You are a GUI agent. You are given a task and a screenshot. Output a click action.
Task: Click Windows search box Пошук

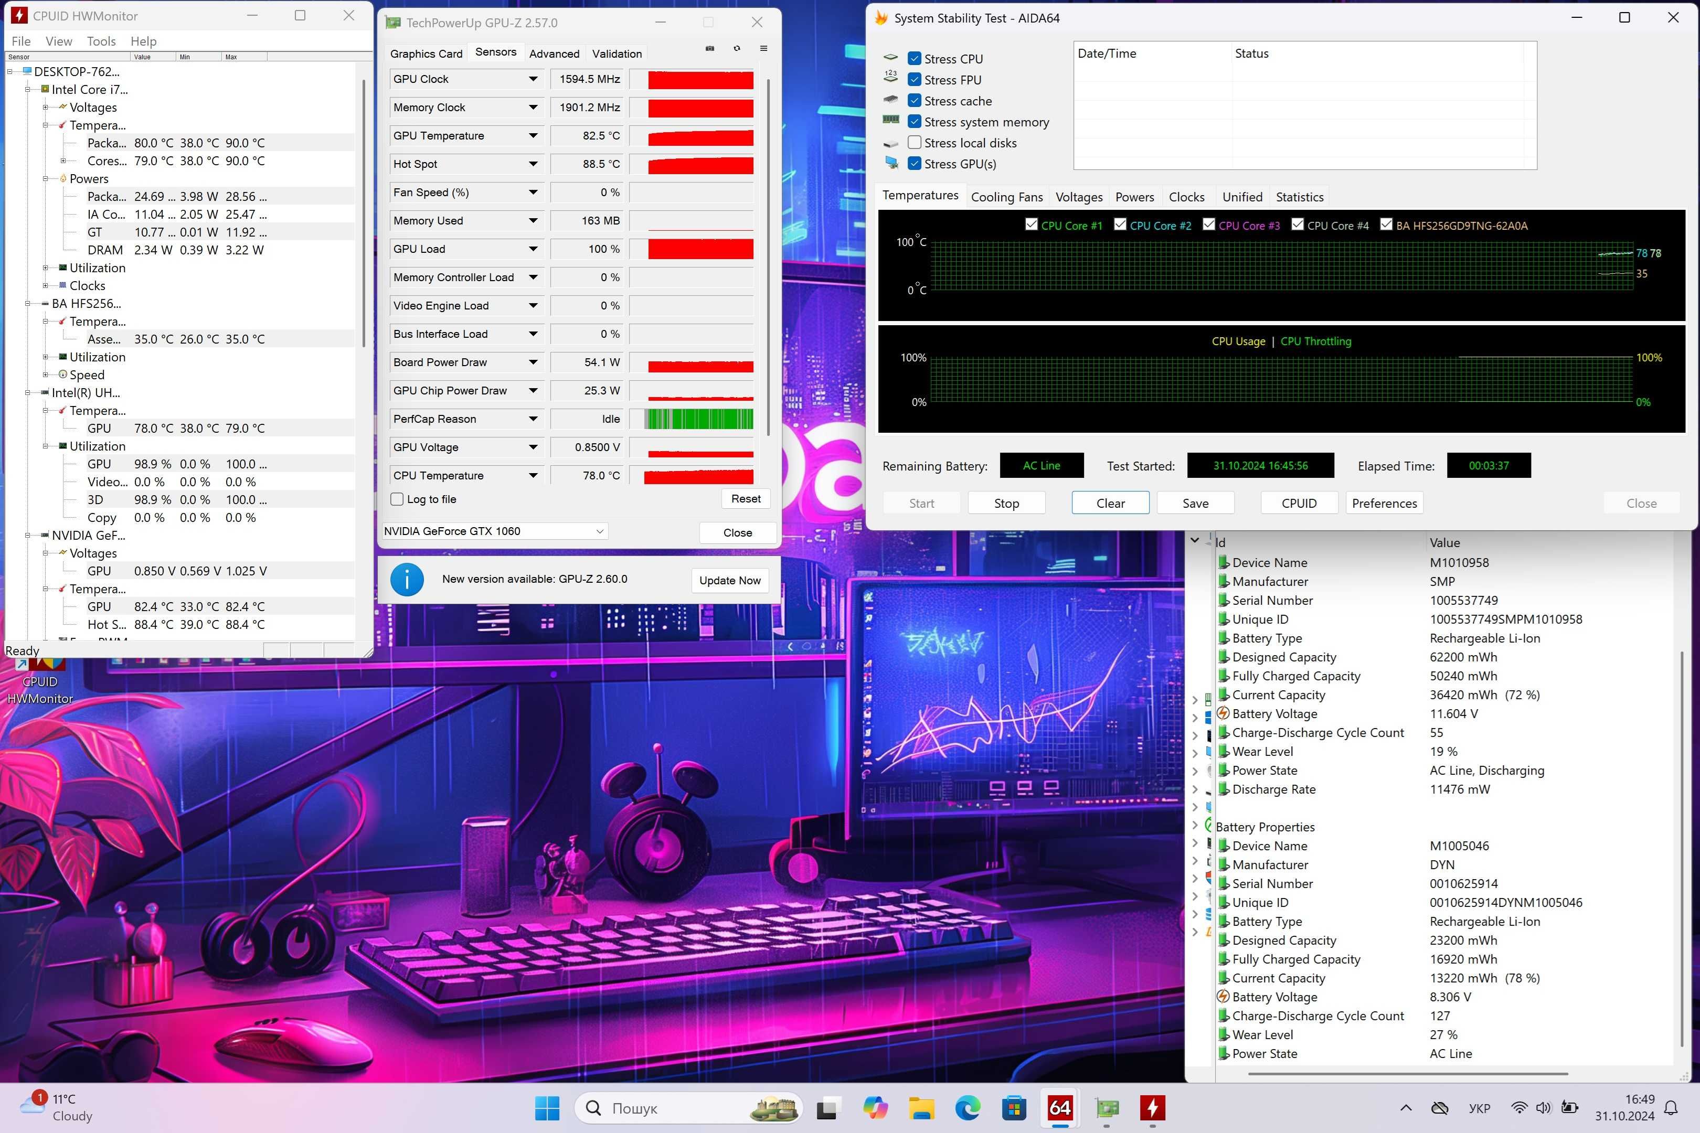(x=688, y=1108)
